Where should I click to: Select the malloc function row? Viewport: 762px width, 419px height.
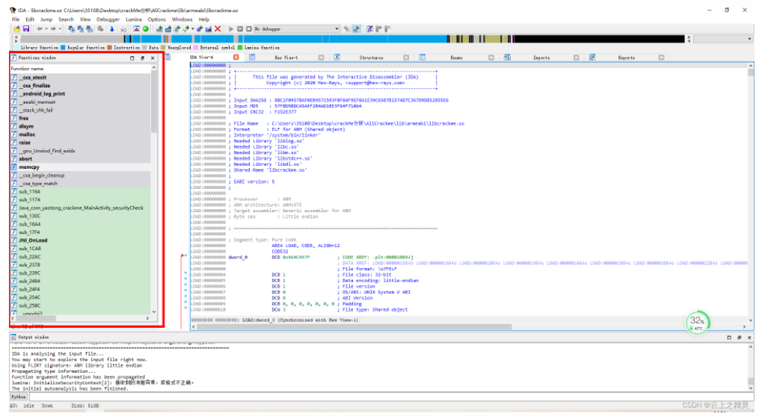pyautogui.click(x=80, y=134)
